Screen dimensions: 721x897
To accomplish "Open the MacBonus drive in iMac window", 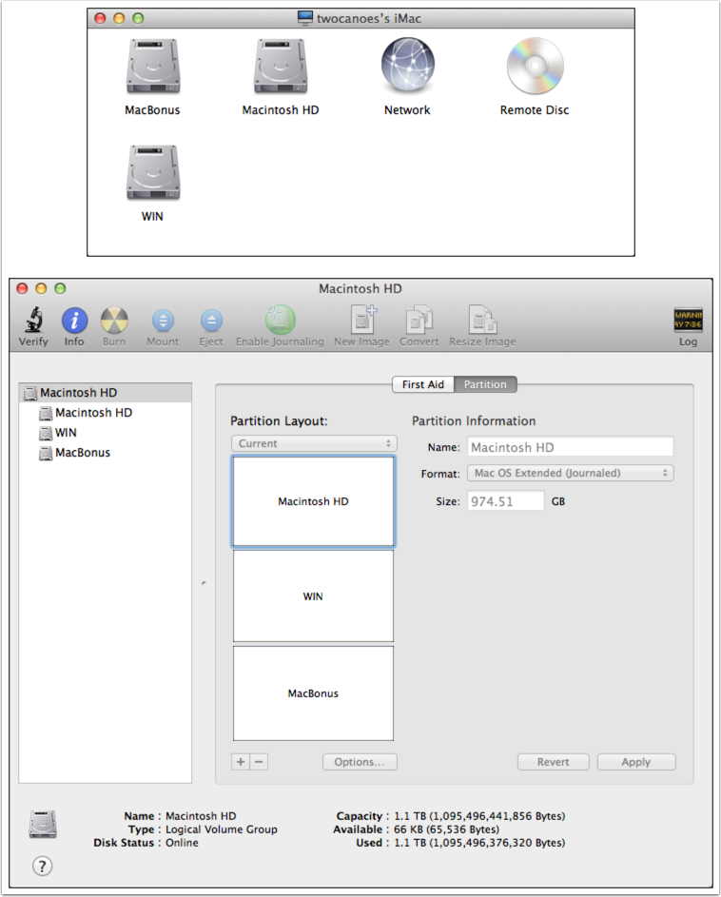I will point(153,67).
